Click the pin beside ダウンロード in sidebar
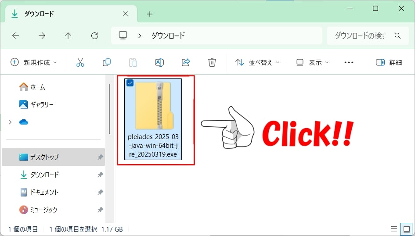 pos(100,175)
